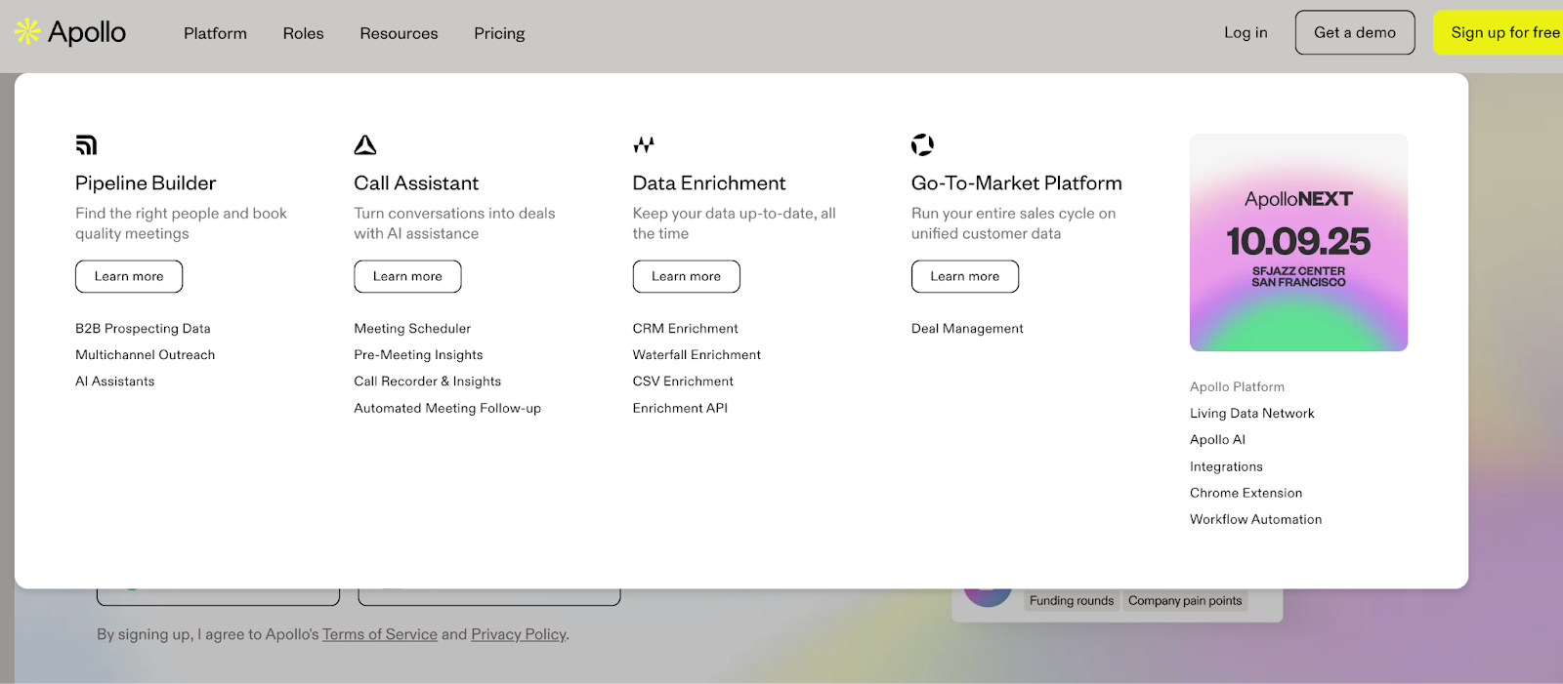The height and width of the screenshot is (684, 1563).
Task: Open Pre-Meeting Insights
Action: [418, 355]
